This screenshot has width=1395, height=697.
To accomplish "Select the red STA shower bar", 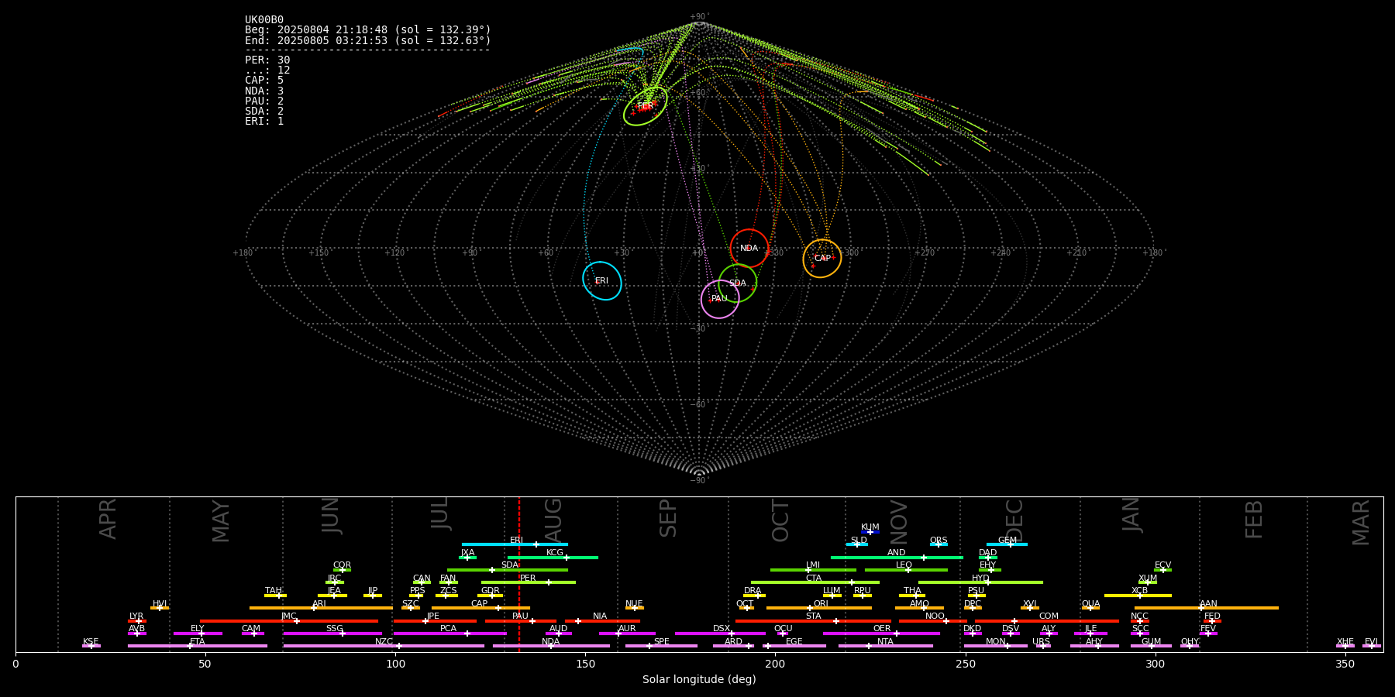I will 813,621.
